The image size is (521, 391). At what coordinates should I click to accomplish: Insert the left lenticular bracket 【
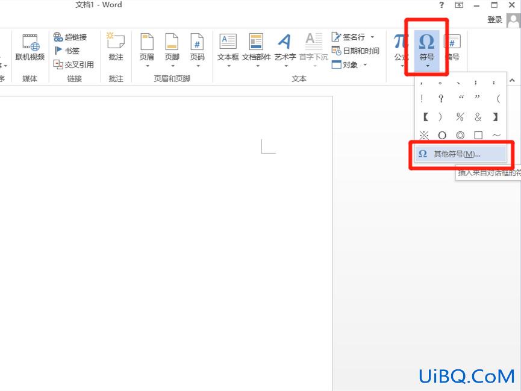(426, 117)
